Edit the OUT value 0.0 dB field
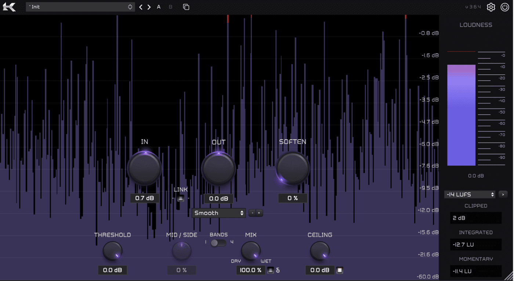The image size is (514, 281). 218,199
